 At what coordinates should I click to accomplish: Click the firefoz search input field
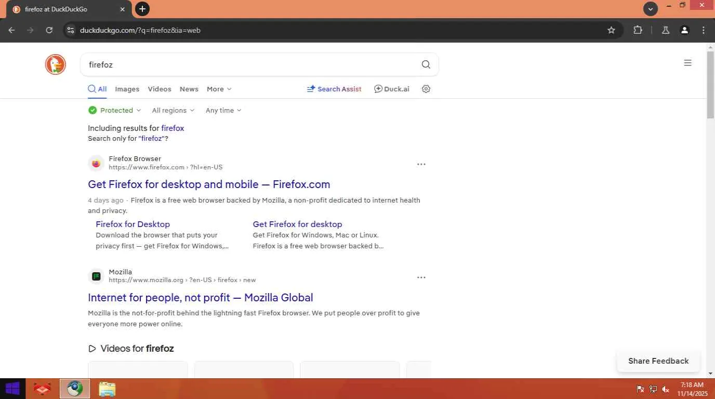(x=249, y=64)
